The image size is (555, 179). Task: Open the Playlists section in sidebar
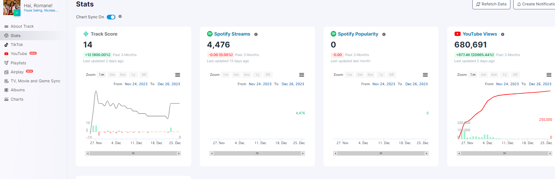(x=18, y=63)
